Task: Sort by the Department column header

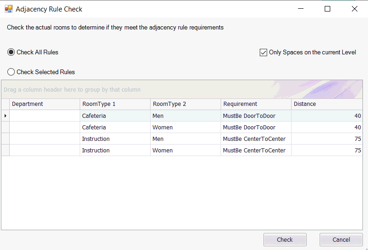Action: click(45, 104)
